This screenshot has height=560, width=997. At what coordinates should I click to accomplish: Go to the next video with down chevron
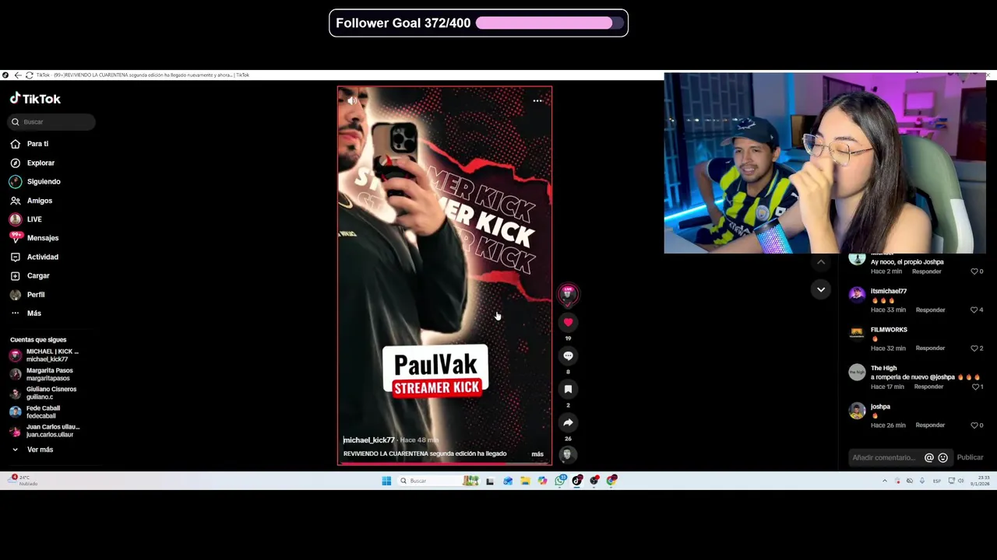(x=821, y=289)
